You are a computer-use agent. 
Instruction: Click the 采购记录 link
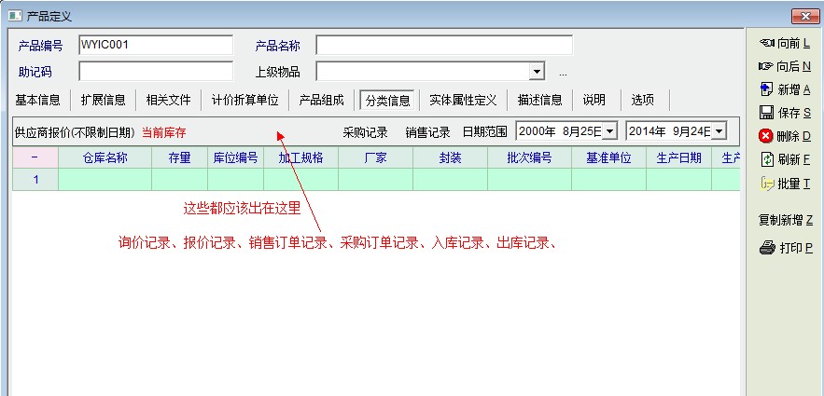point(365,132)
